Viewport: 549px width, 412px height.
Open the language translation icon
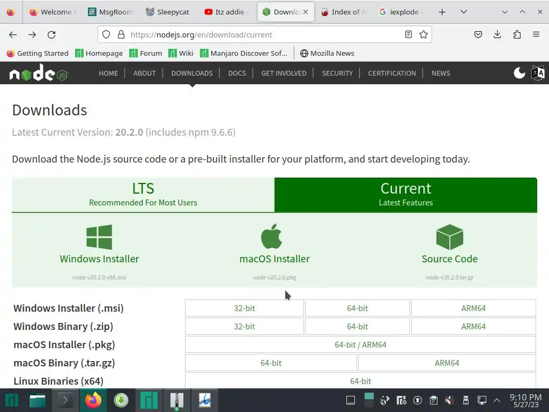tap(538, 73)
